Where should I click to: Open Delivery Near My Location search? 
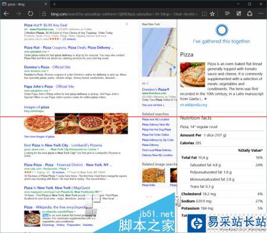click(x=157, y=155)
